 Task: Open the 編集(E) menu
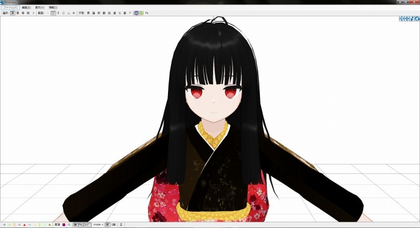[26, 7]
